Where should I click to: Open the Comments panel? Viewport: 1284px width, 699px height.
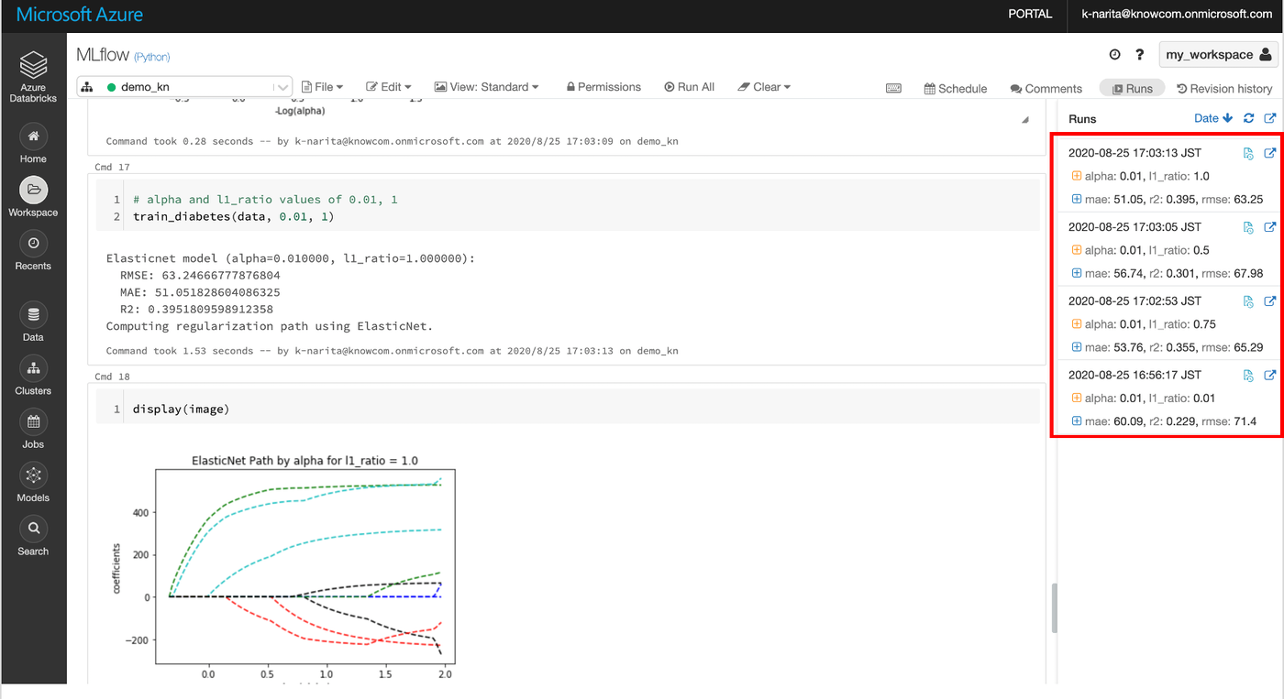click(1046, 88)
